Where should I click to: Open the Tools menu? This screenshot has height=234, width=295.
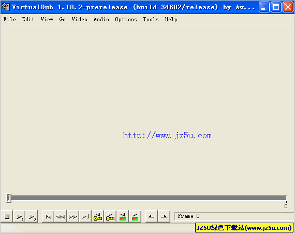pos(151,19)
